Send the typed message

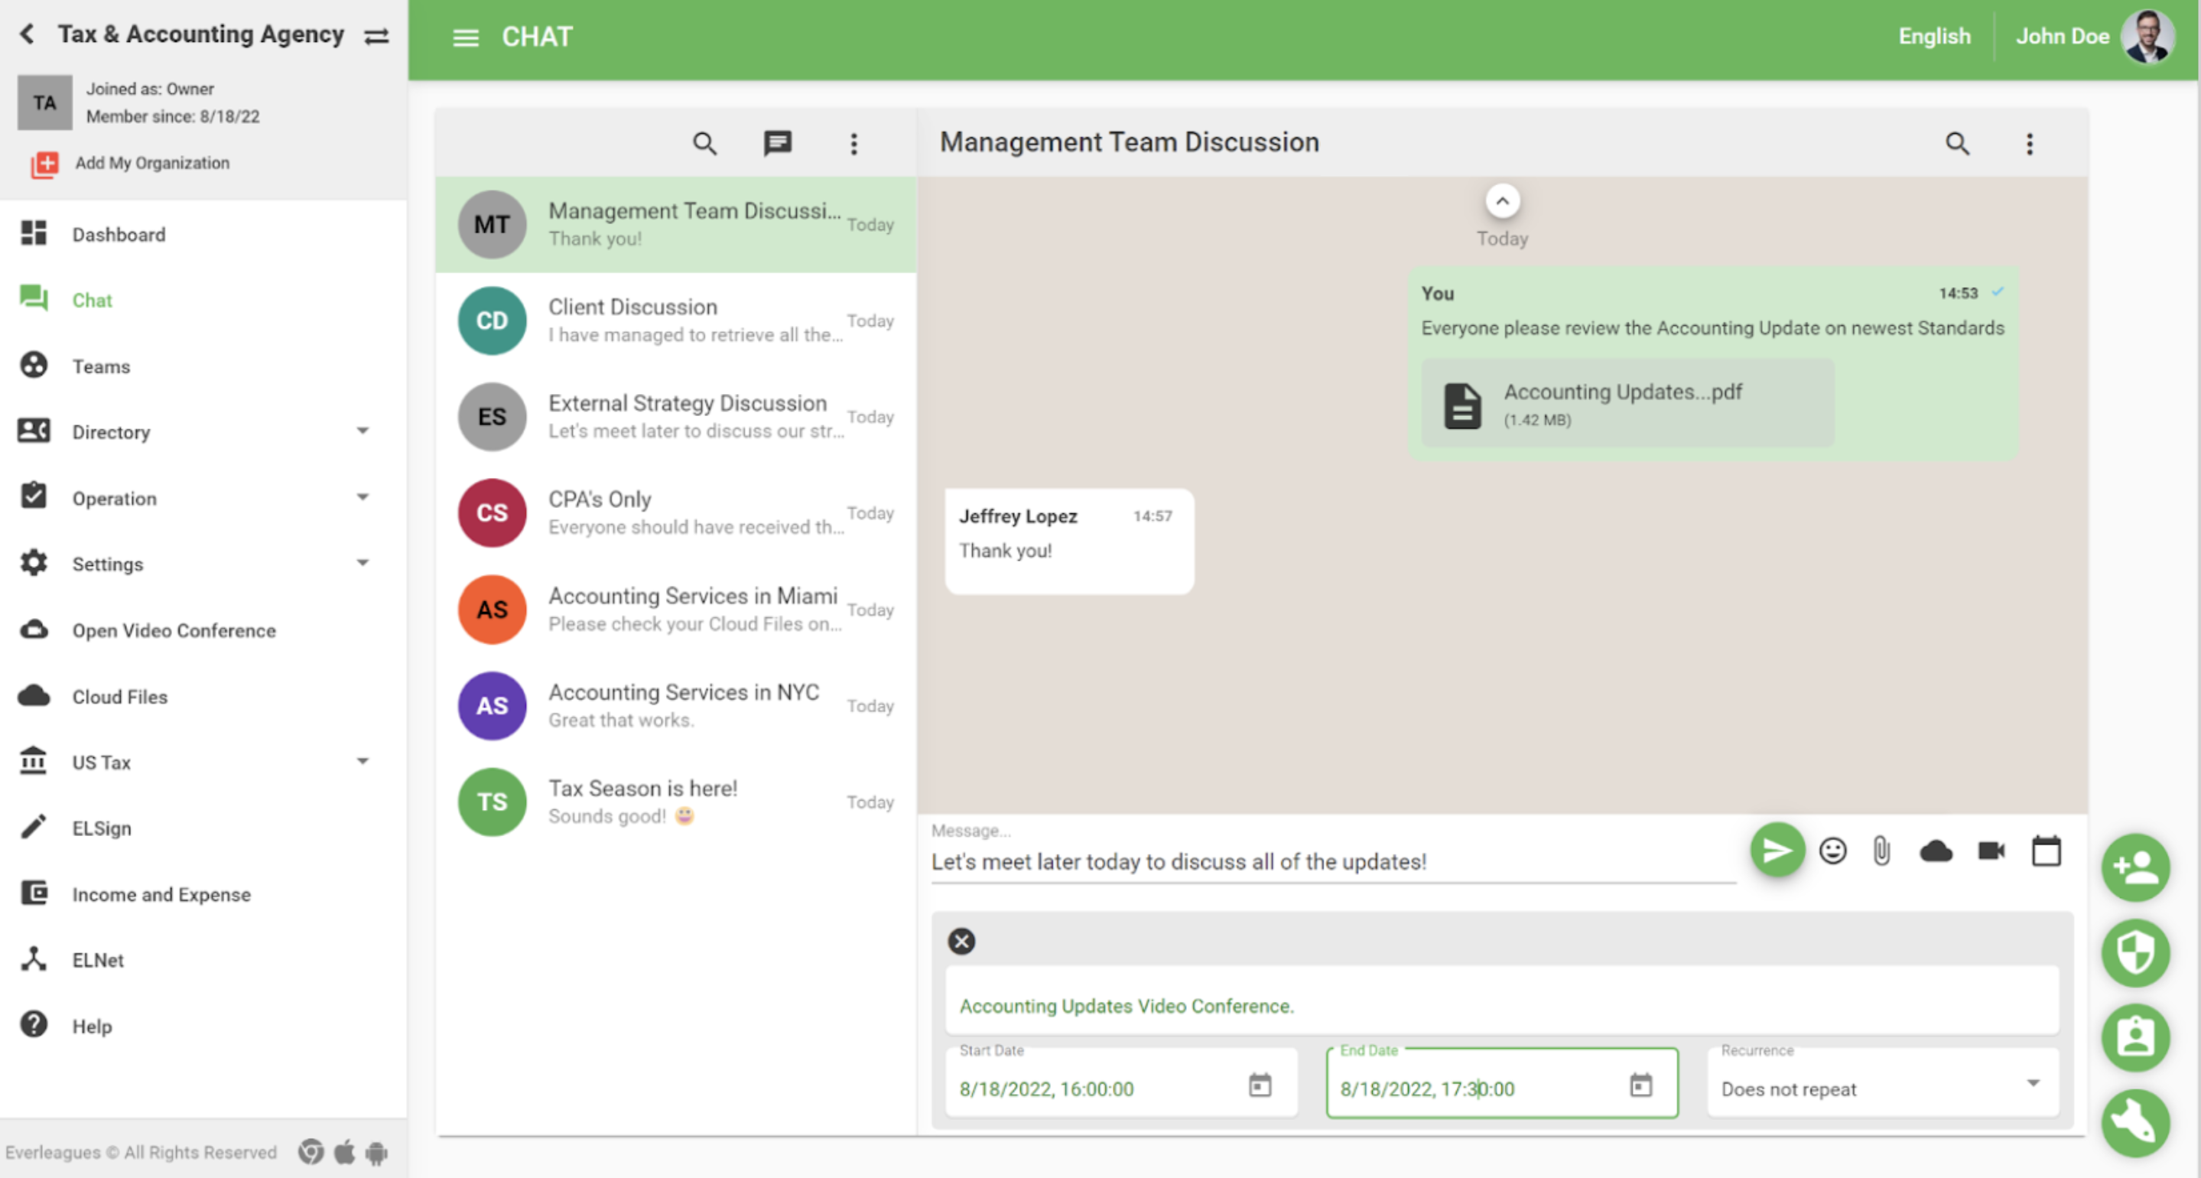(x=1777, y=850)
